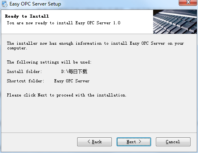Click the word "computer." in the description
This screenshot has height=153, width=198.
(x=17, y=48)
